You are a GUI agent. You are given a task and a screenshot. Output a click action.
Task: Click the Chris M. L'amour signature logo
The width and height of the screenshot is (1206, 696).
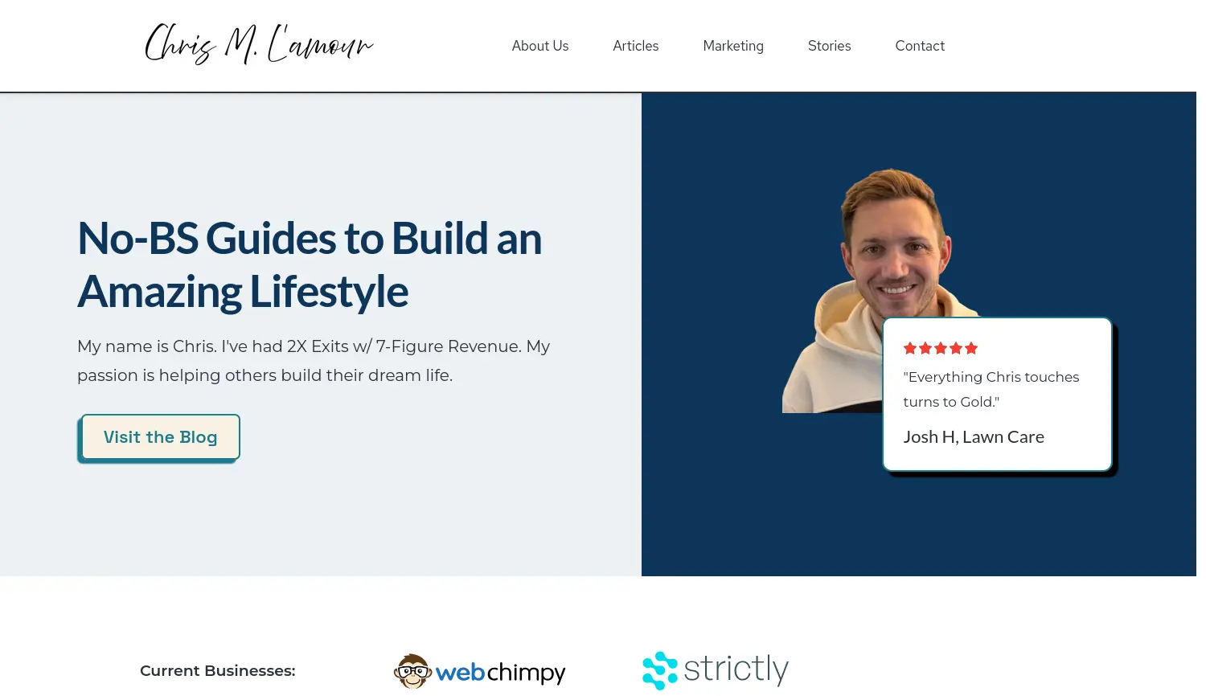tap(259, 44)
